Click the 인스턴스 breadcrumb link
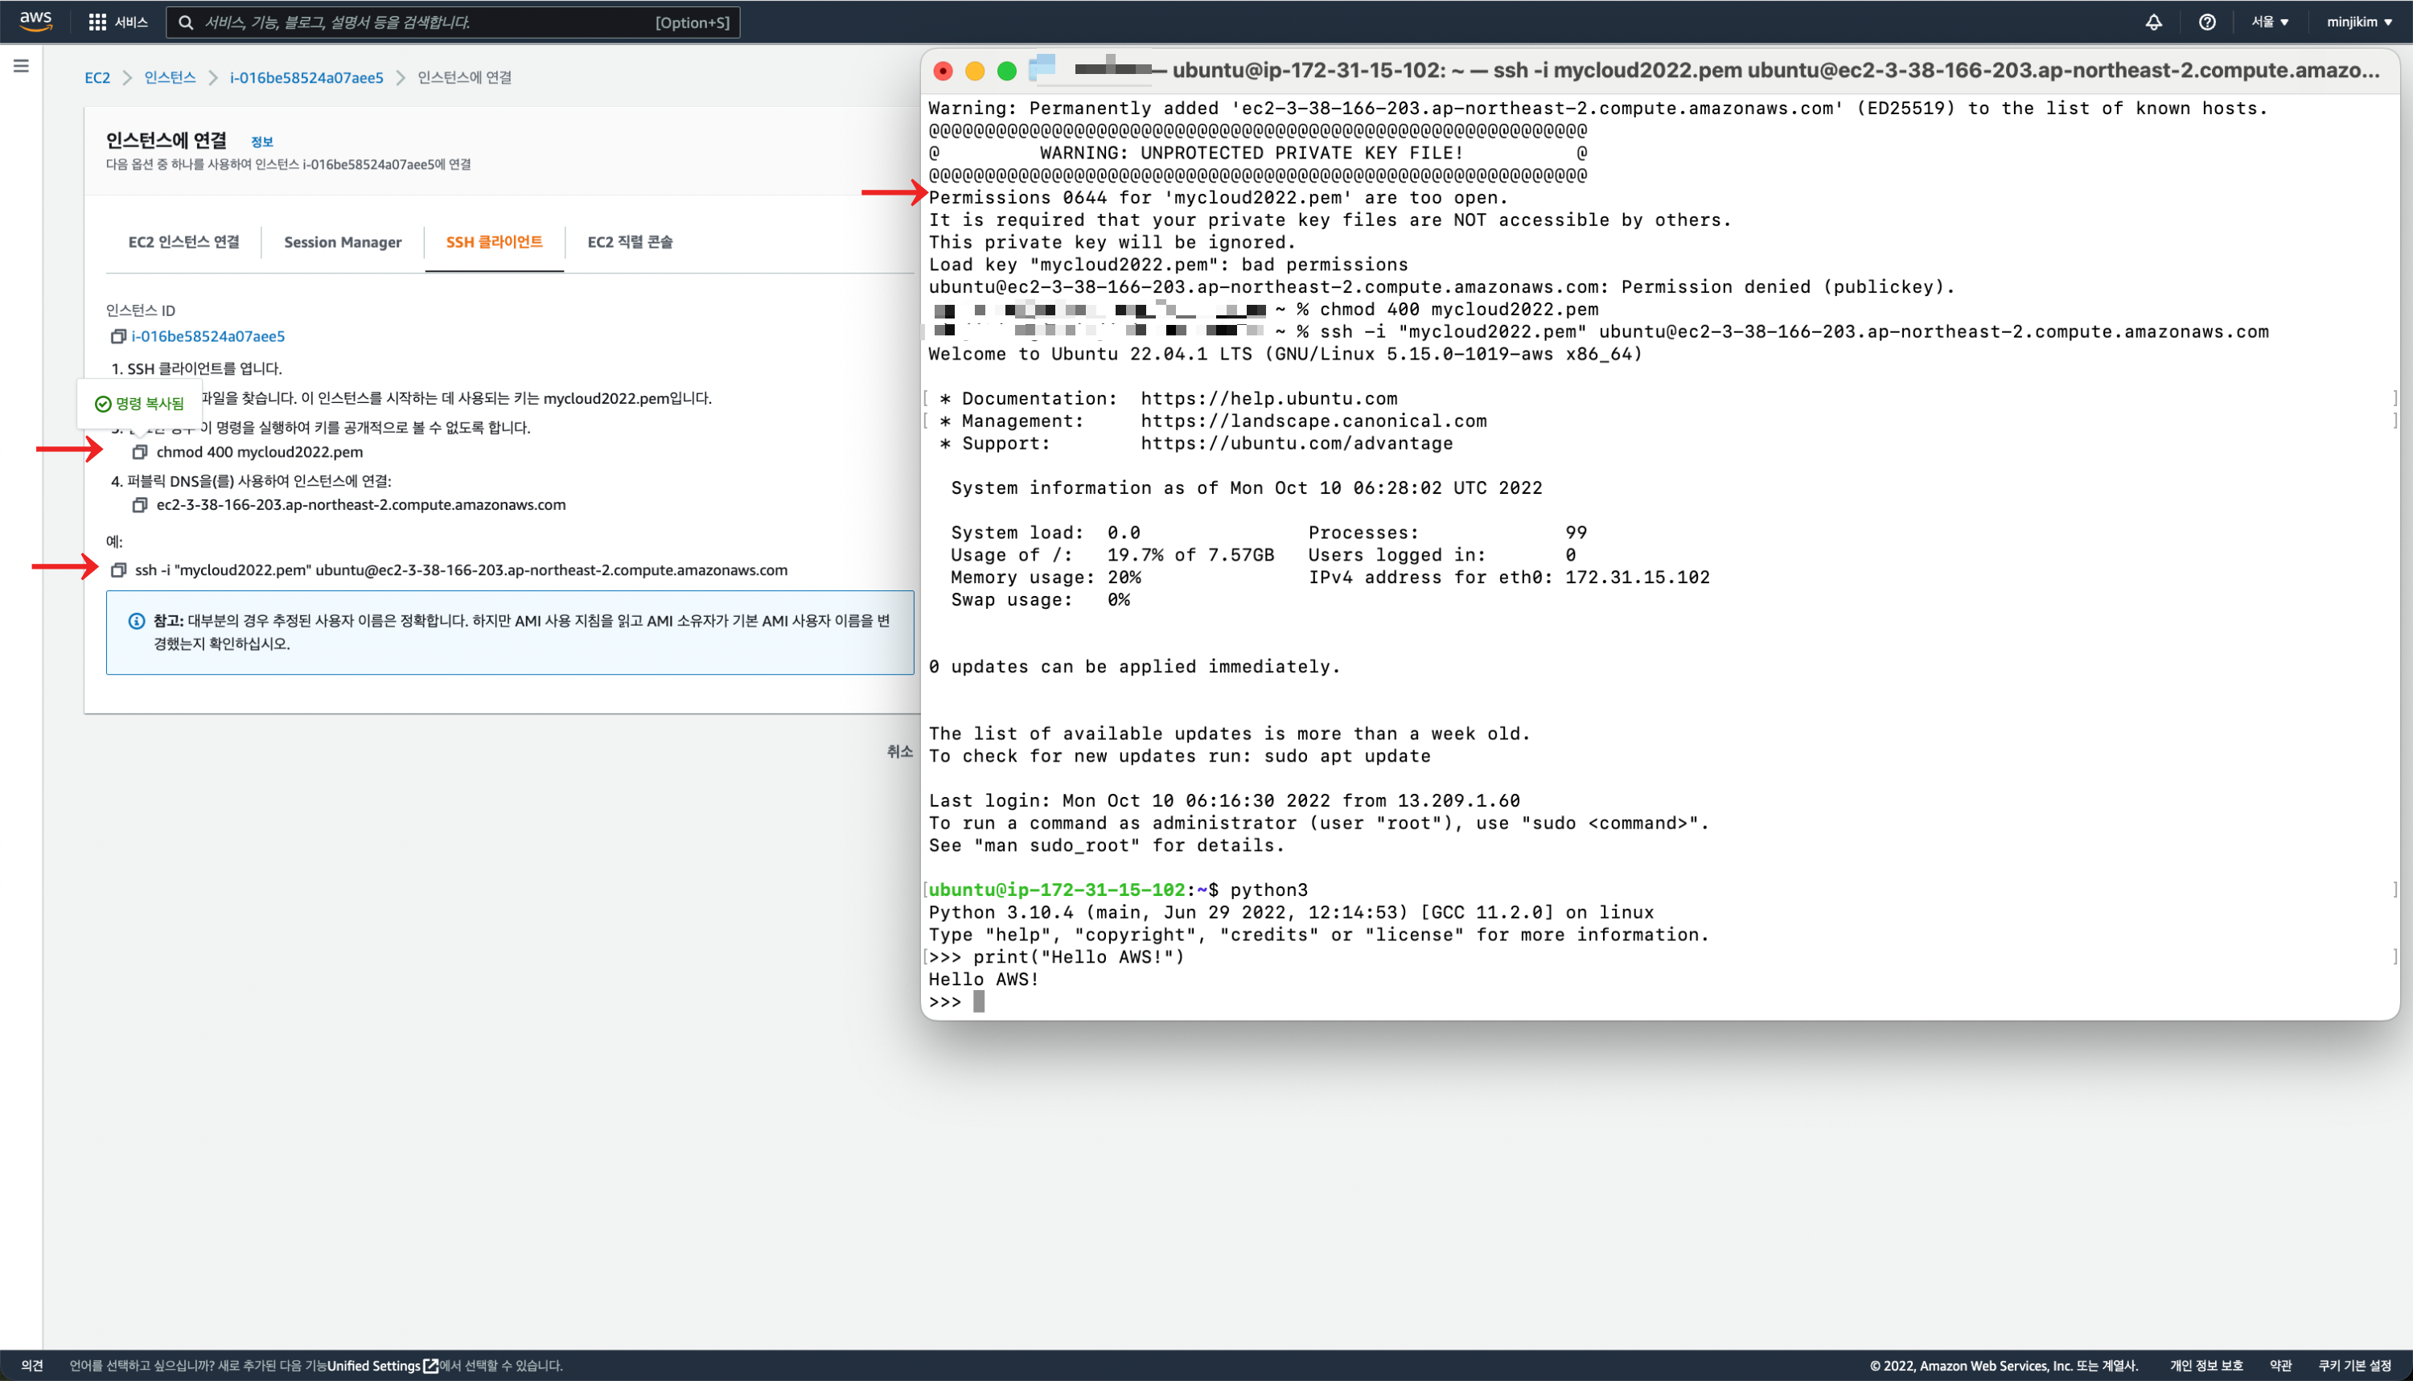 [170, 77]
